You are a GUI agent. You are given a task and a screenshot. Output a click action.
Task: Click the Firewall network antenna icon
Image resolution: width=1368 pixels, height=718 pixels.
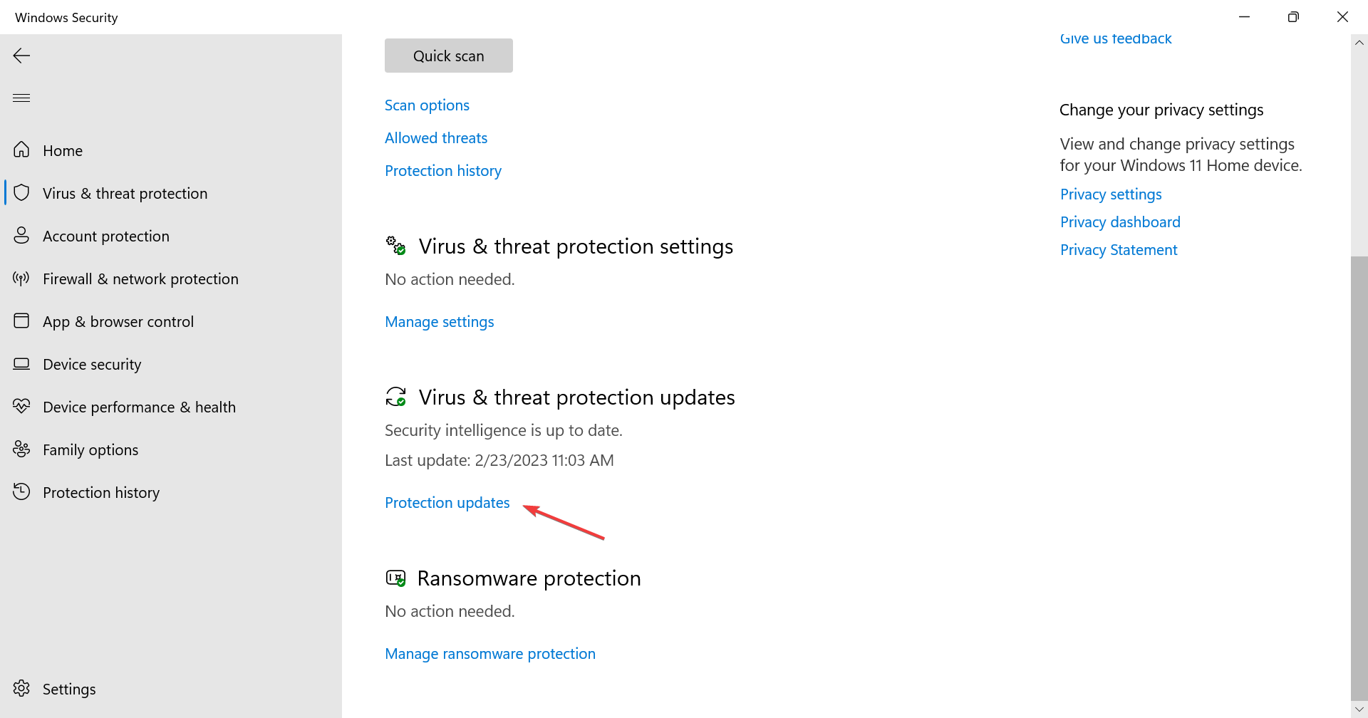point(21,278)
